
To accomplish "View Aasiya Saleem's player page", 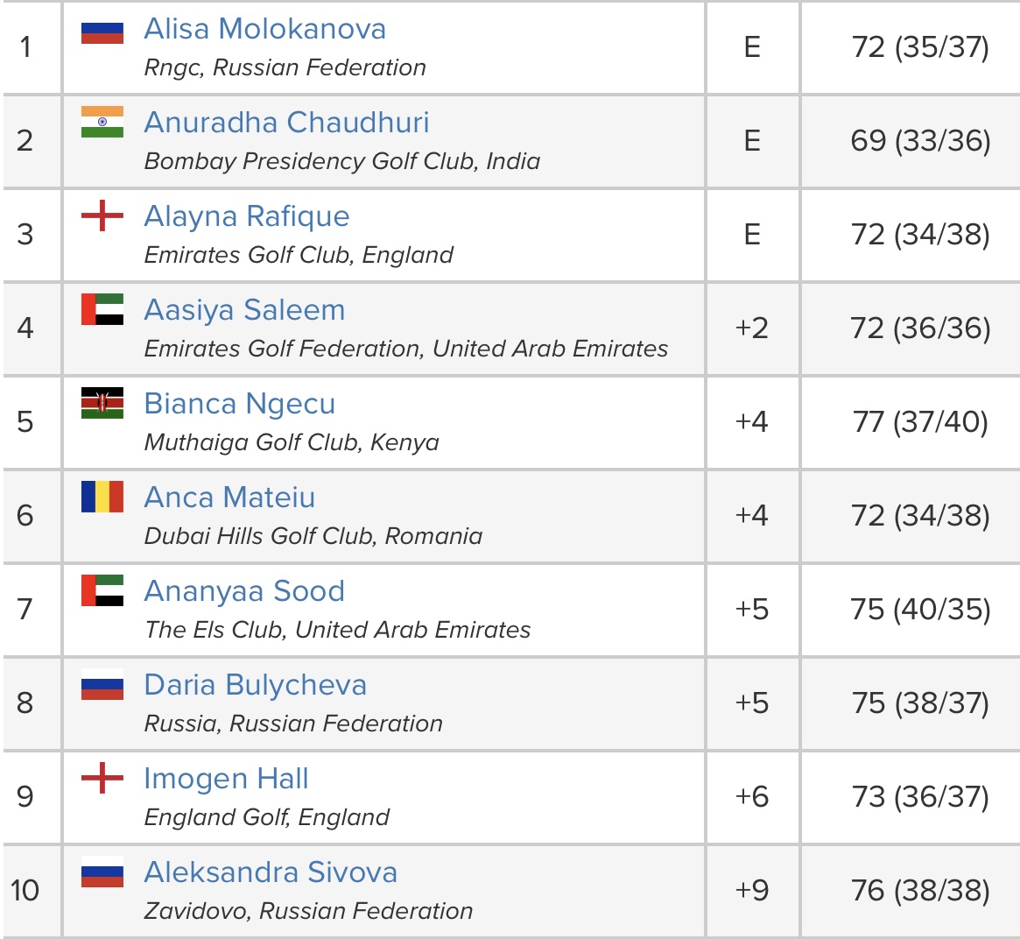I will pos(244,310).
